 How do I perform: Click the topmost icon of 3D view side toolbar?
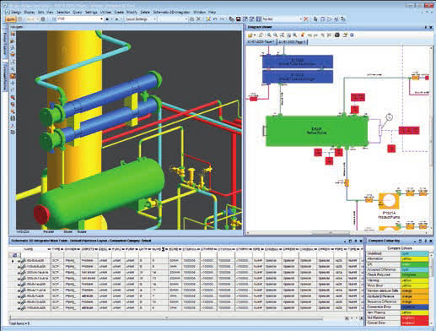point(13,34)
